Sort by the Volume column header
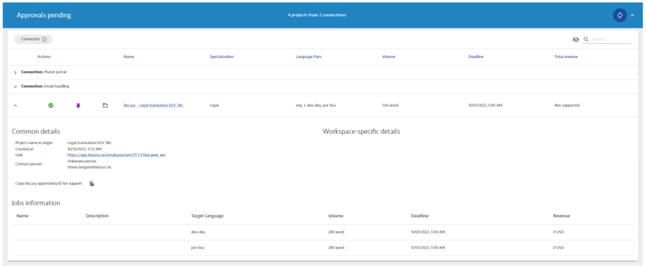Screen dimensions: 646x267 (x=389, y=57)
